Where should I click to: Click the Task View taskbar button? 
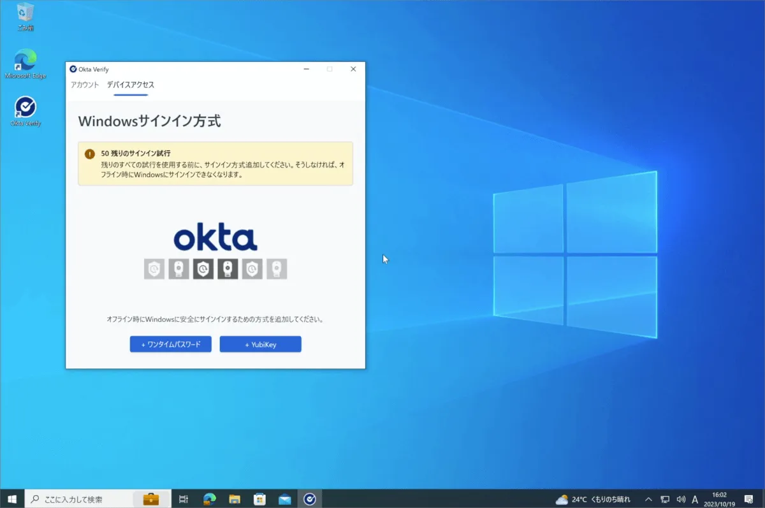pyautogui.click(x=184, y=499)
